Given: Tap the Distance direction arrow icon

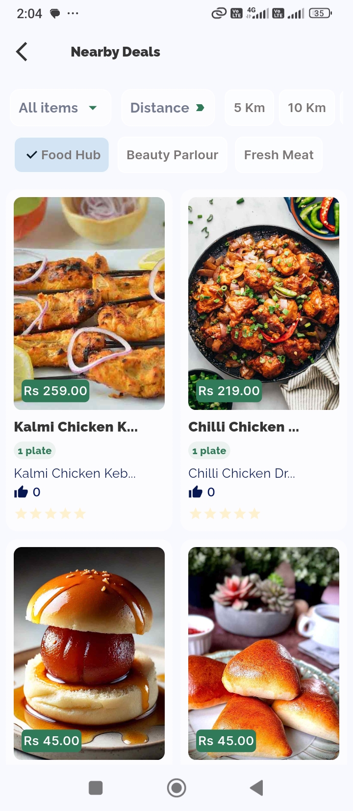Looking at the screenshot, I should tap(200, 108).
